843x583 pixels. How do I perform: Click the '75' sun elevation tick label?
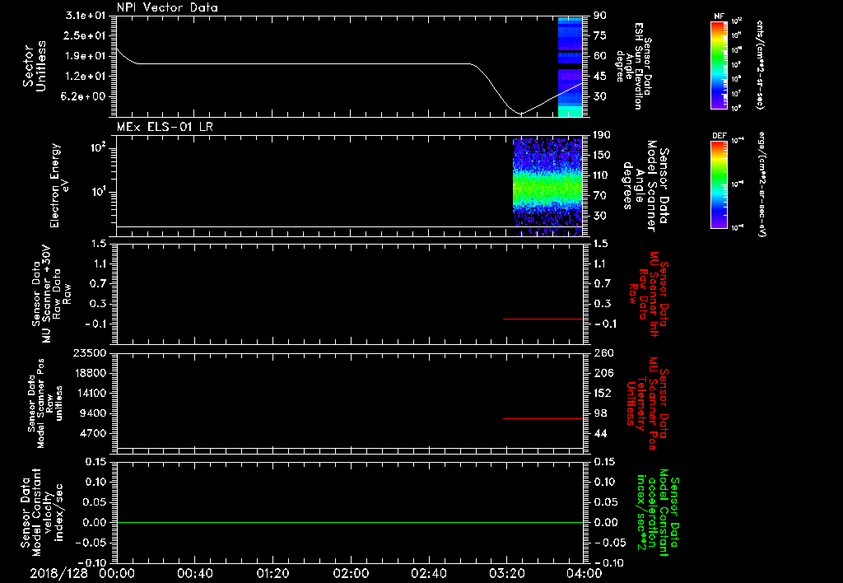[x=600, y=35]
